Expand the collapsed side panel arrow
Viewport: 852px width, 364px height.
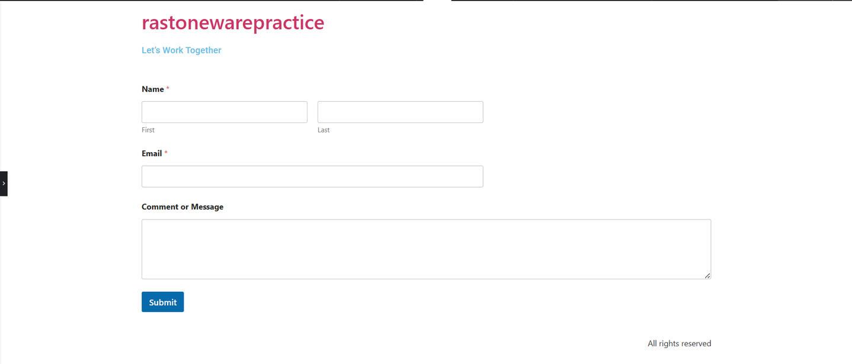click(x=4, y=183)
